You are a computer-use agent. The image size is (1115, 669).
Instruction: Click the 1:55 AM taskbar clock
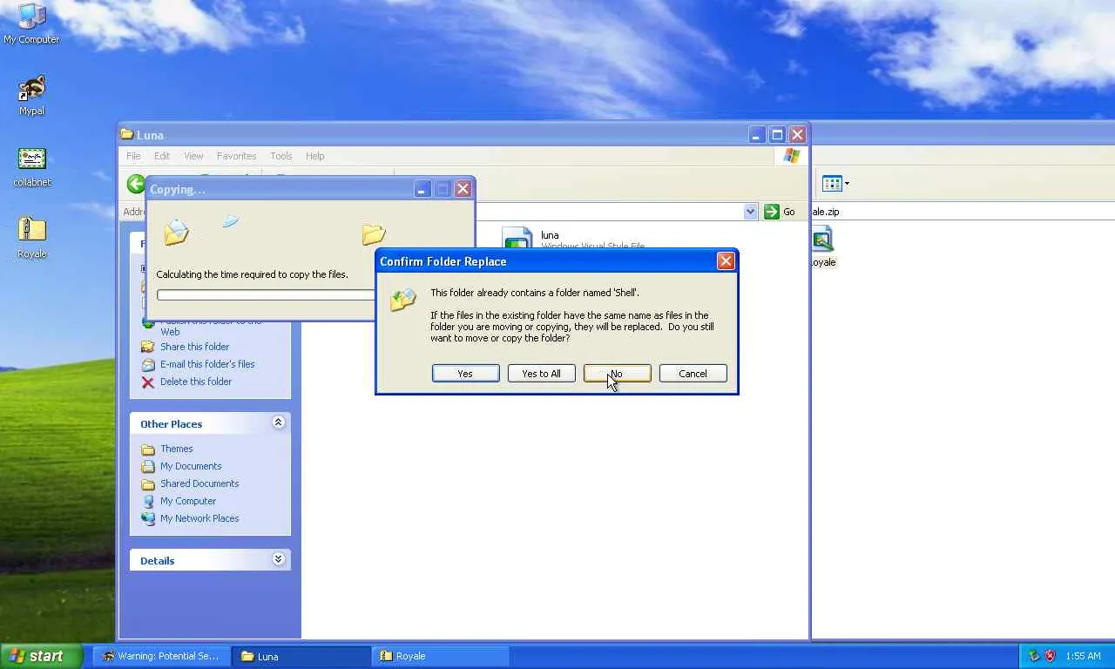click(x=1084, y=656)
